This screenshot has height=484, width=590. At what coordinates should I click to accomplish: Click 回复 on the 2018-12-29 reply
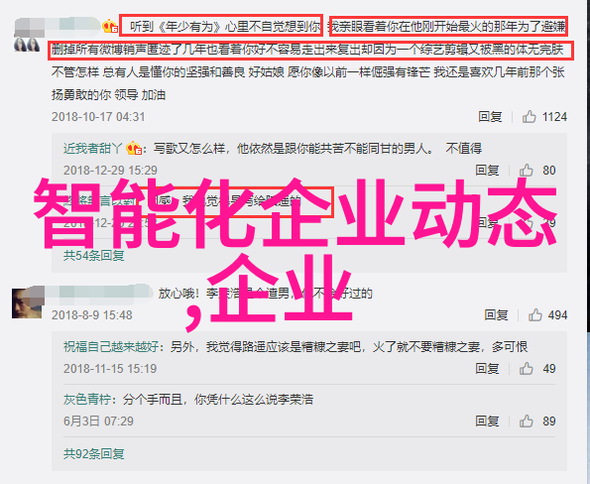(x=487, y=171)
